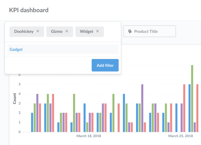The width and height of the screenshot is (201, 145).
Task: Select the tallest green bar in chart
Action: 192,98
